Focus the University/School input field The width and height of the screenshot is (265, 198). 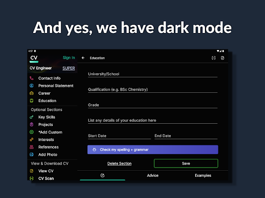click(153, 74)
